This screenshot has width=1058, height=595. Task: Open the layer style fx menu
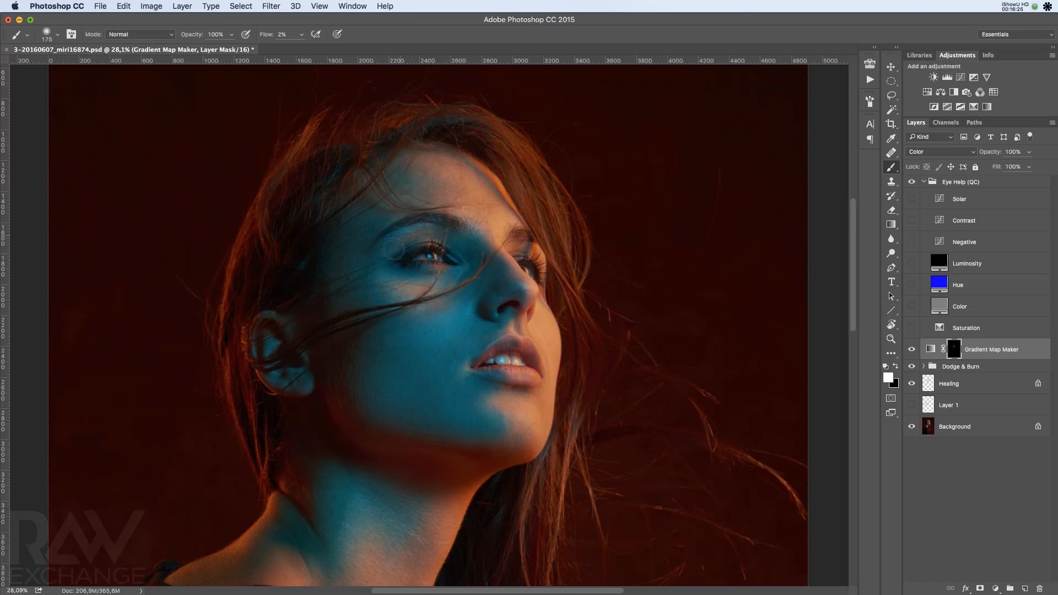(965, 588)
